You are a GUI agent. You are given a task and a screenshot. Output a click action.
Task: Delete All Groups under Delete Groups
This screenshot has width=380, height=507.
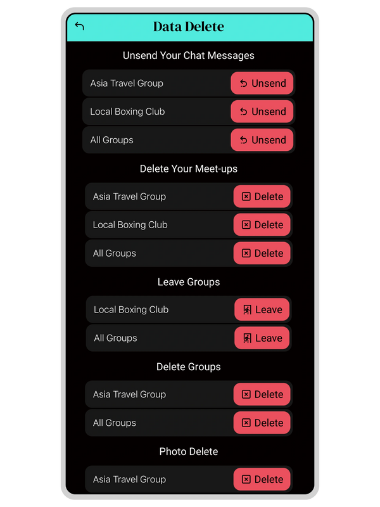pos(262,423)
